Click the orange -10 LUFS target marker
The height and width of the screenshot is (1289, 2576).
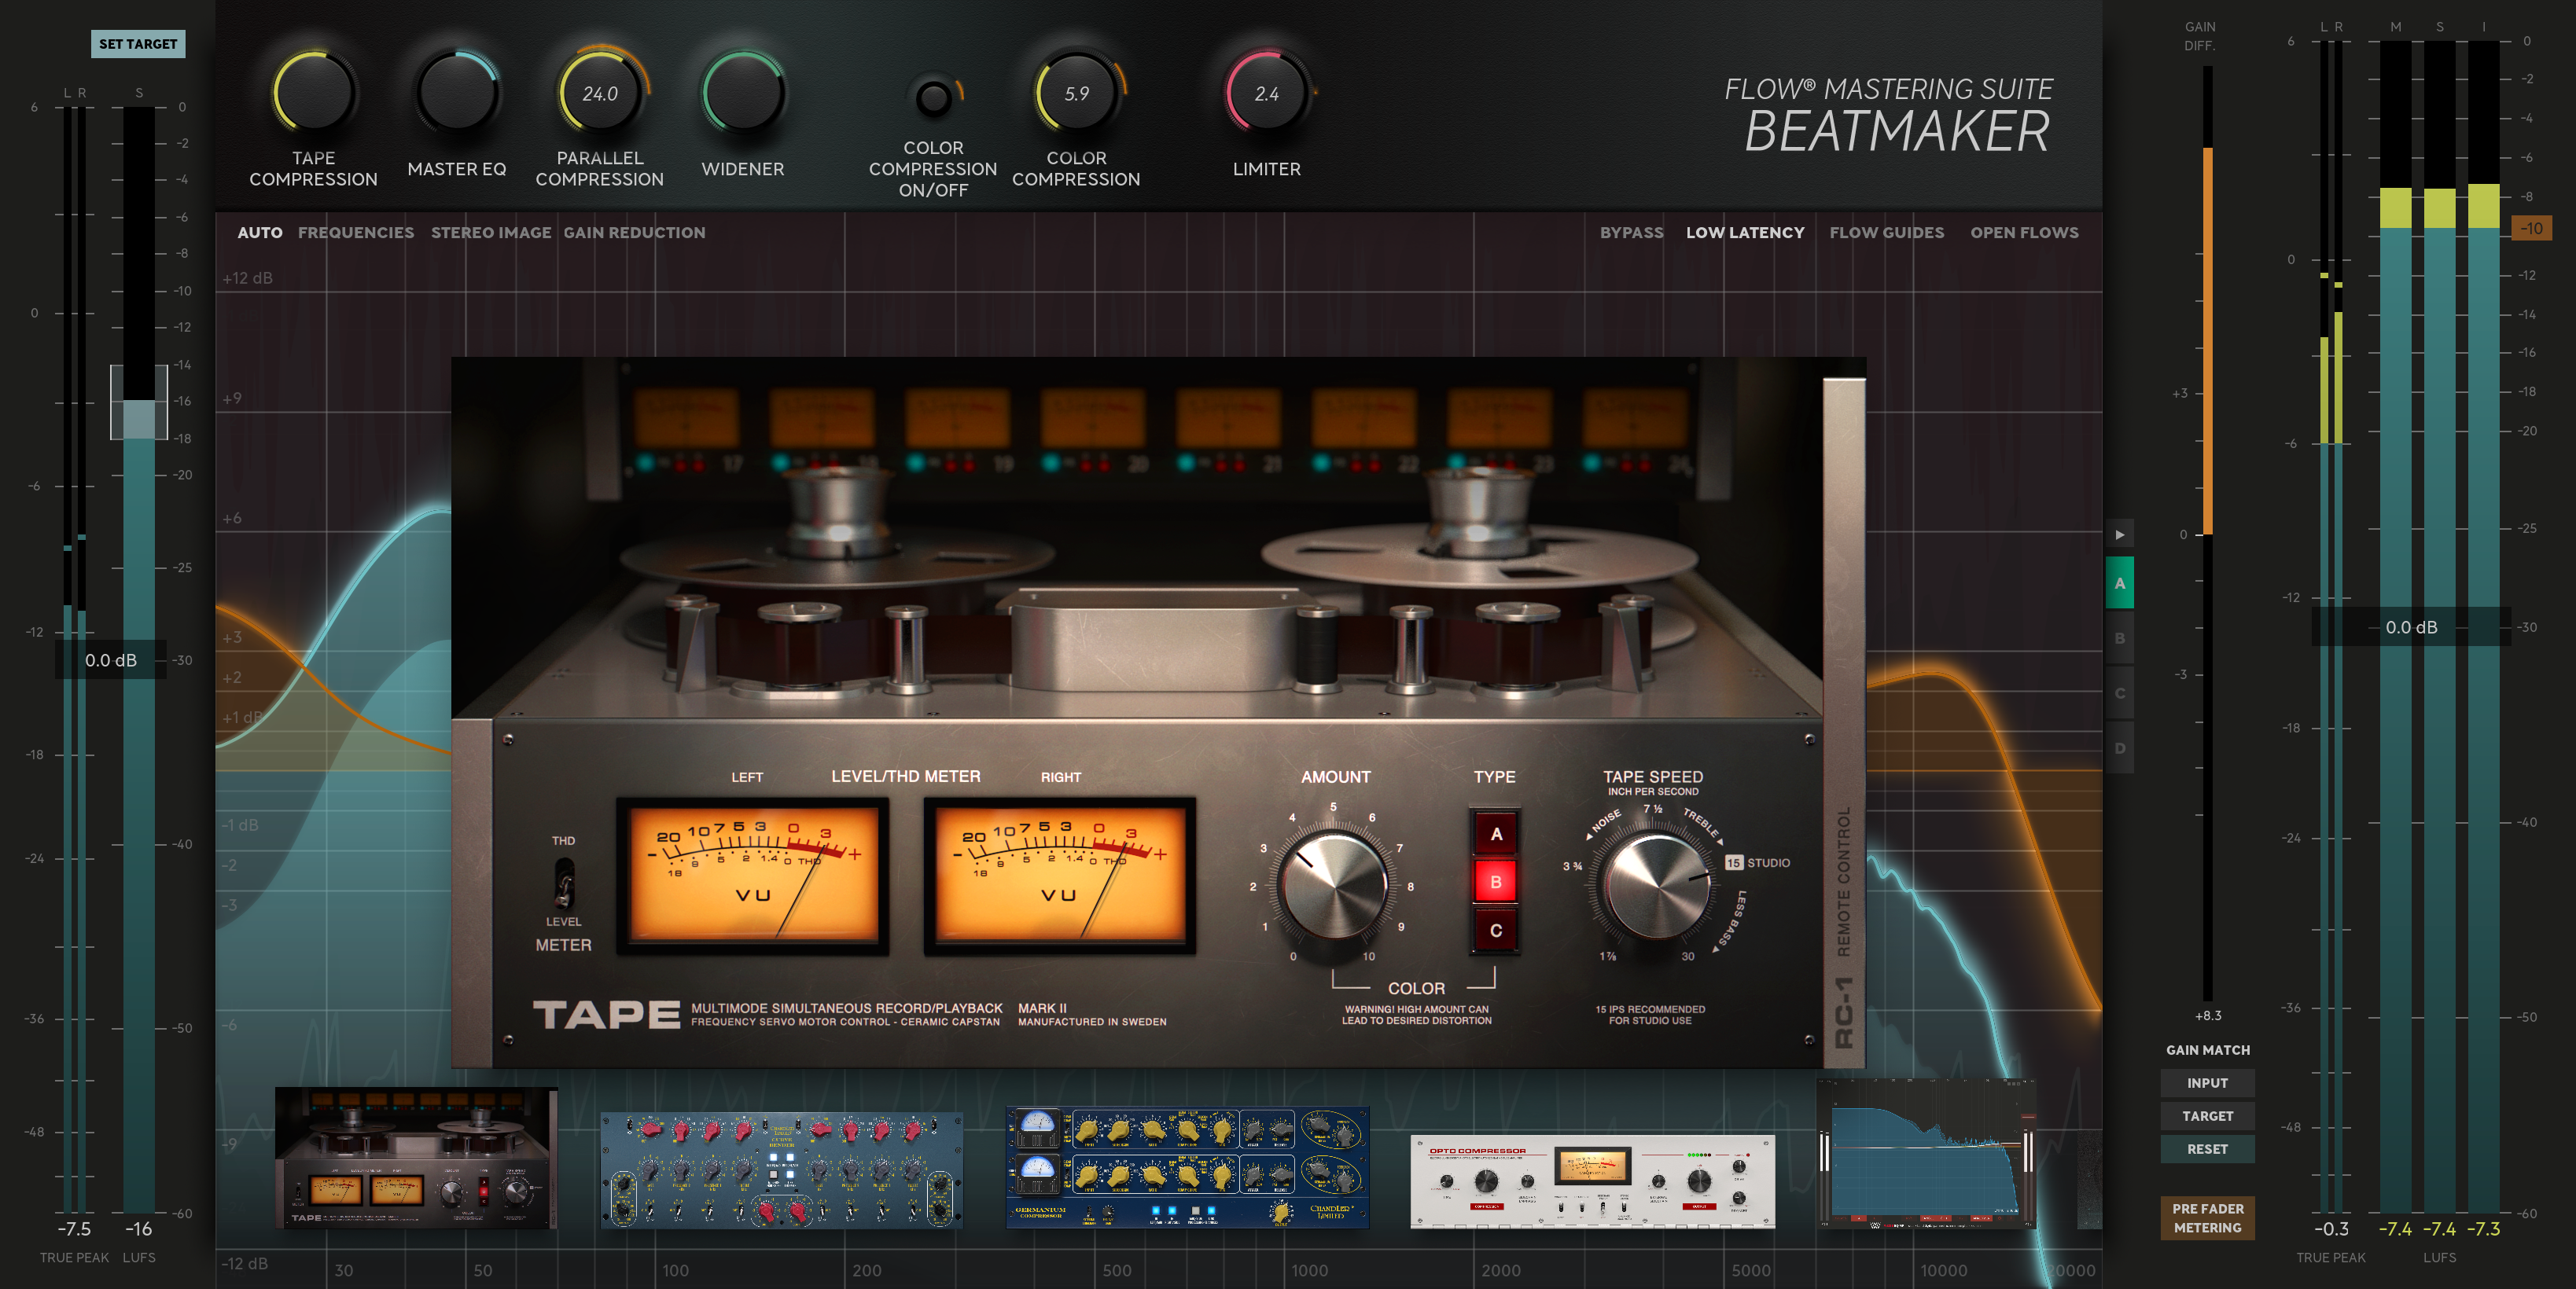coord(2531,229)
